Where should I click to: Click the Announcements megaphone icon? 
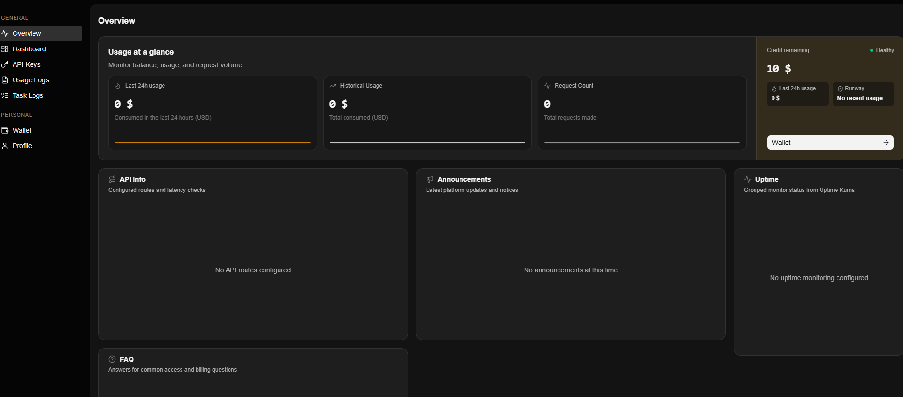pyautogui.click(x=430, y=179)
